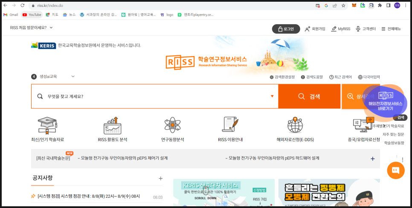Open the orange chat support icon
Screen dimensions: 412x208
pos(396,170)
